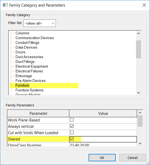Click the Work Plane-Based label cell
Image resolution: width=150 pixels, height=165 pixels.
coord(38,120)
